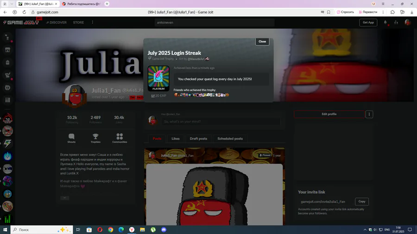Switch to the Scheduled posts tab
This screenshot has height=234, width=417.
coord(230,138)
